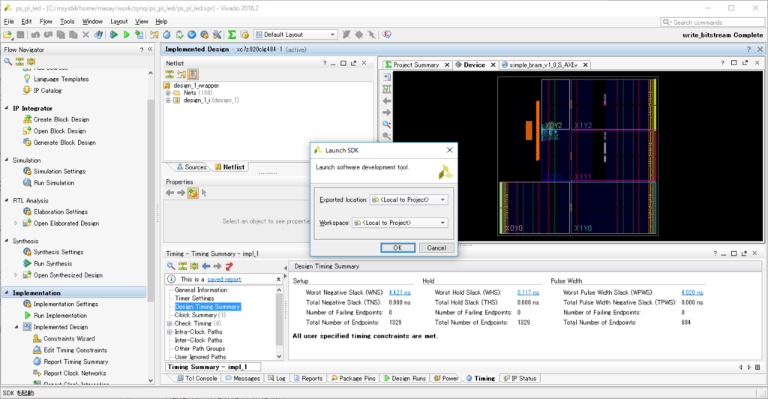768x399 pixels.
Task: Click the Open Project toolbar icon
Action: pyautogui.click(x=7, y=34)
